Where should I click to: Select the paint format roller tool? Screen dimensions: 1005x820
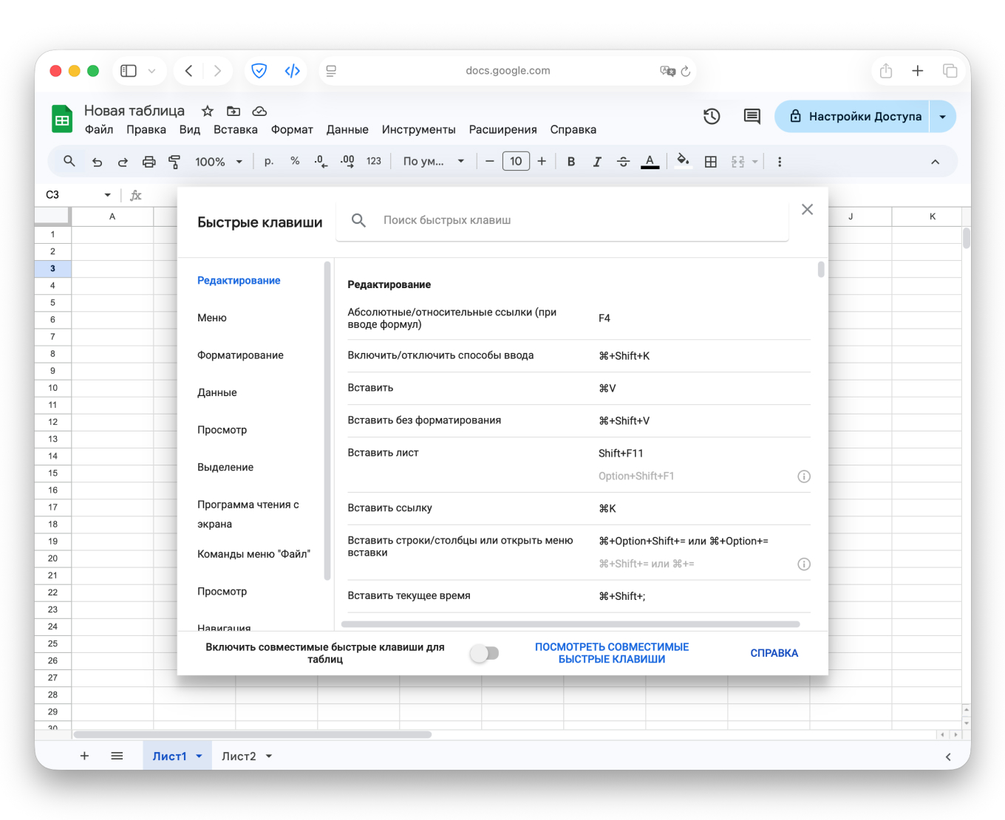(x=174, y=162)
